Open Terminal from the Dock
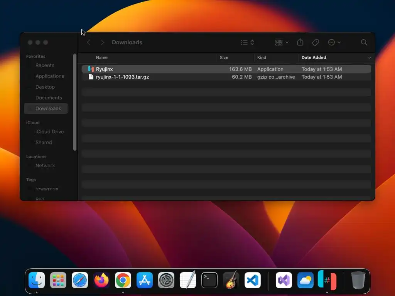Image resolution: width=395 pixels, height=296 pixels. [x=209, y=280]
